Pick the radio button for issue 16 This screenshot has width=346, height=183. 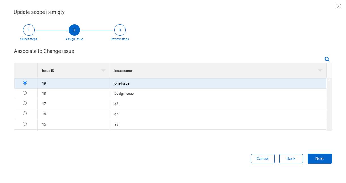[x=25, y=113]
